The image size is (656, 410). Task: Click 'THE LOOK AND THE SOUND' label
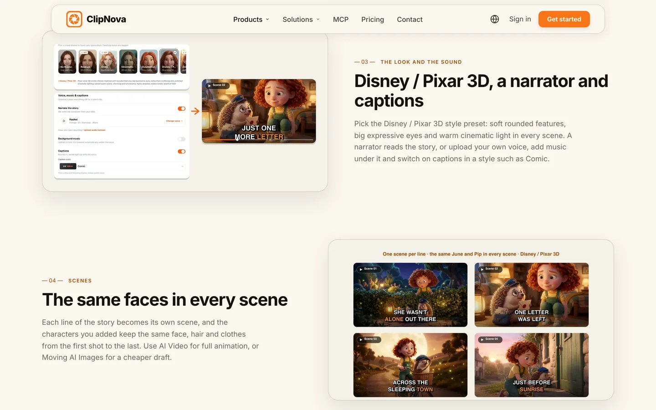pos(421,62)
